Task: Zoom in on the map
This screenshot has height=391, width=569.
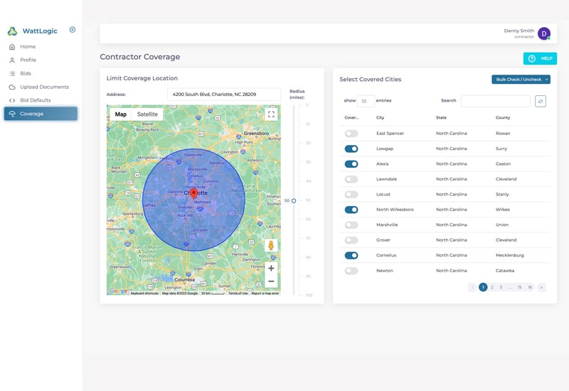Action: (271, 268)
